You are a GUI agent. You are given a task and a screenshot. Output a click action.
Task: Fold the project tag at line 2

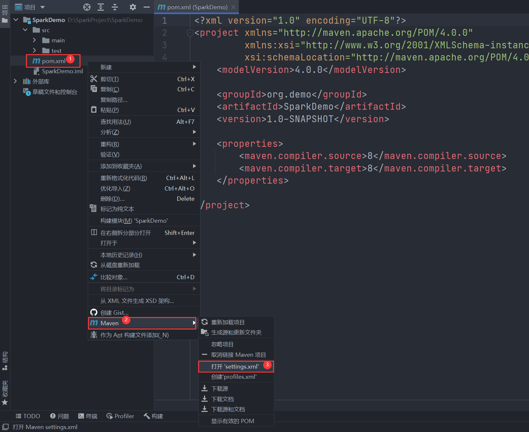tap(190, 33)
